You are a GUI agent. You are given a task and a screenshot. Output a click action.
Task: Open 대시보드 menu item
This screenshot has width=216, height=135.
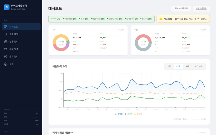click(x=21, y=27)
